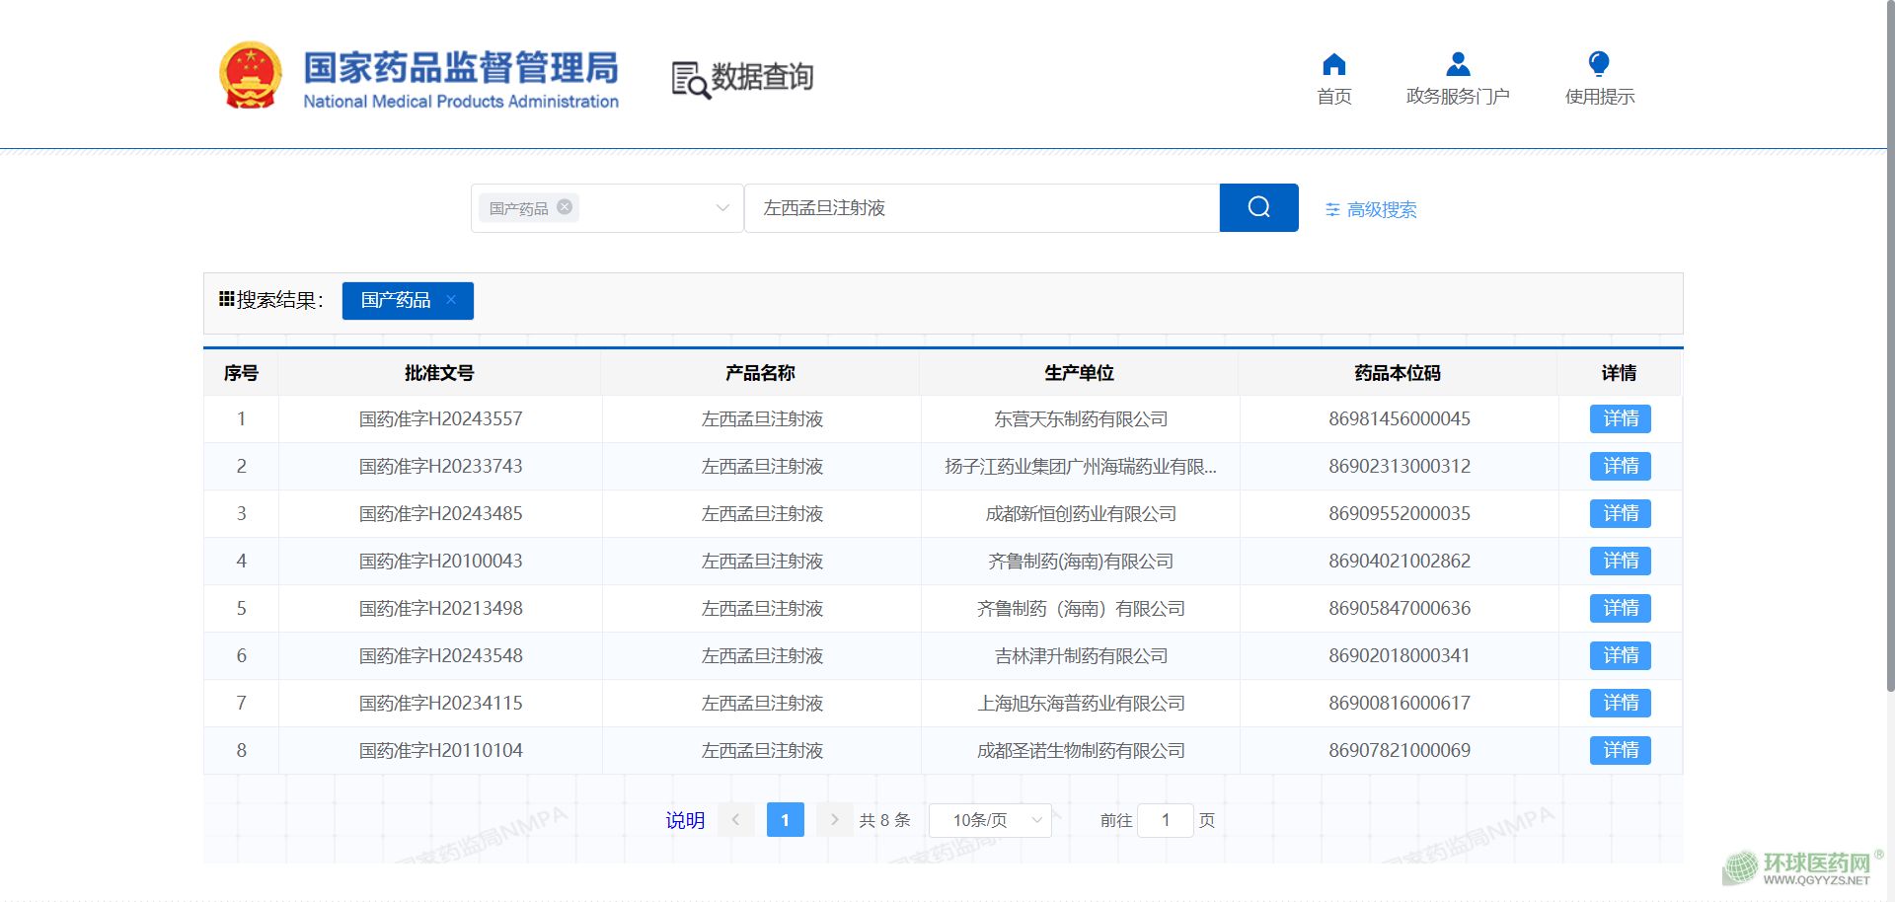Click the home (首页) house icon
Viewport: 1895px width, 902px height.
1333,65
